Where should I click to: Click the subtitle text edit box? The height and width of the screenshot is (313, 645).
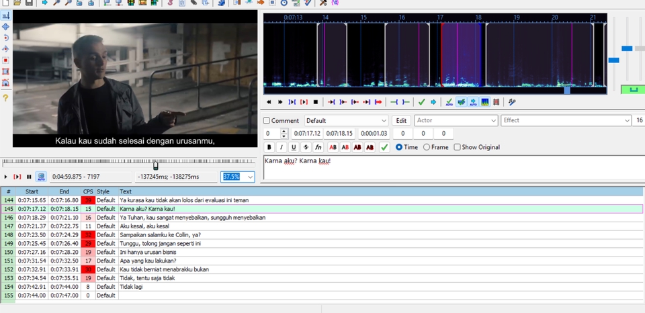[454, 167]
